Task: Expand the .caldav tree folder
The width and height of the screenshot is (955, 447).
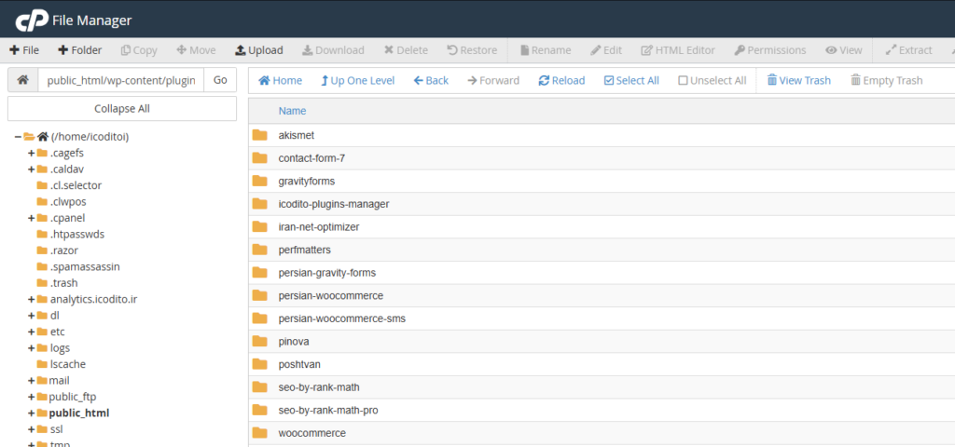Action: [31, 169]
